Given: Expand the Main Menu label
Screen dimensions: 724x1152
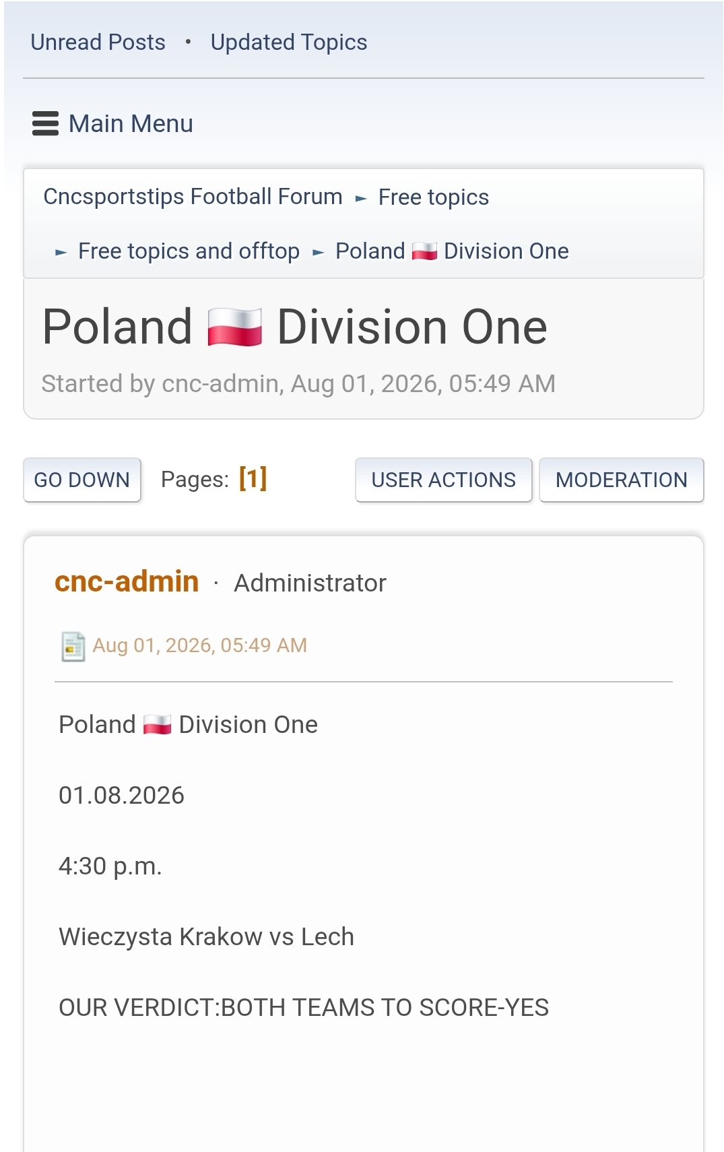Looking at the screenshot, I should (131, 124).
